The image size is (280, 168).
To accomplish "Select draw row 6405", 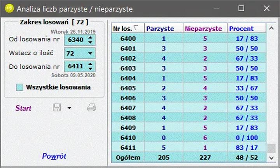I will tap(189, 88).
